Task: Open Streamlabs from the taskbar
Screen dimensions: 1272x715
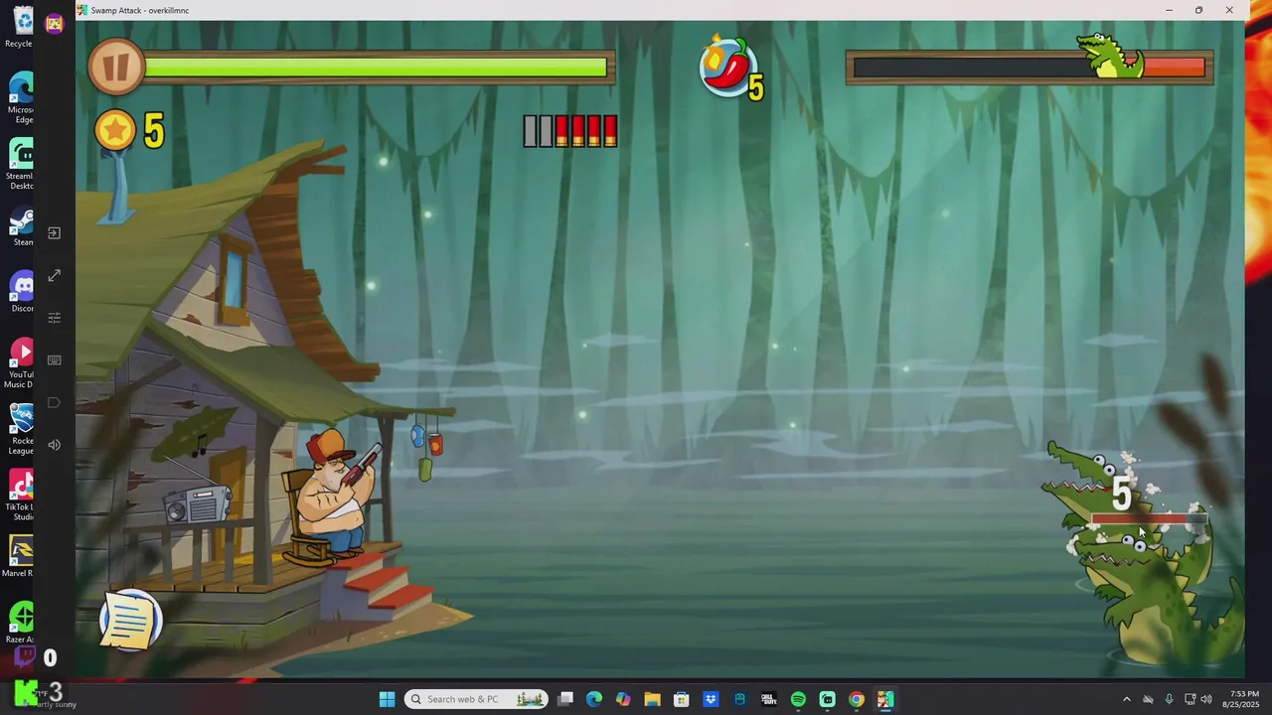Action: [x=827, y=699]
